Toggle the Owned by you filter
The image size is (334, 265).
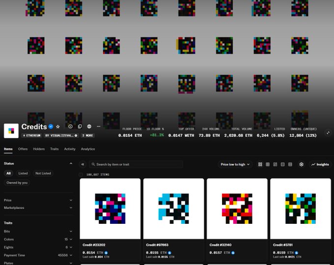17,183
